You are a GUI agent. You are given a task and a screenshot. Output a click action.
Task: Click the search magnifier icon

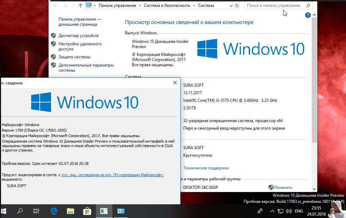tap(308, 5)
